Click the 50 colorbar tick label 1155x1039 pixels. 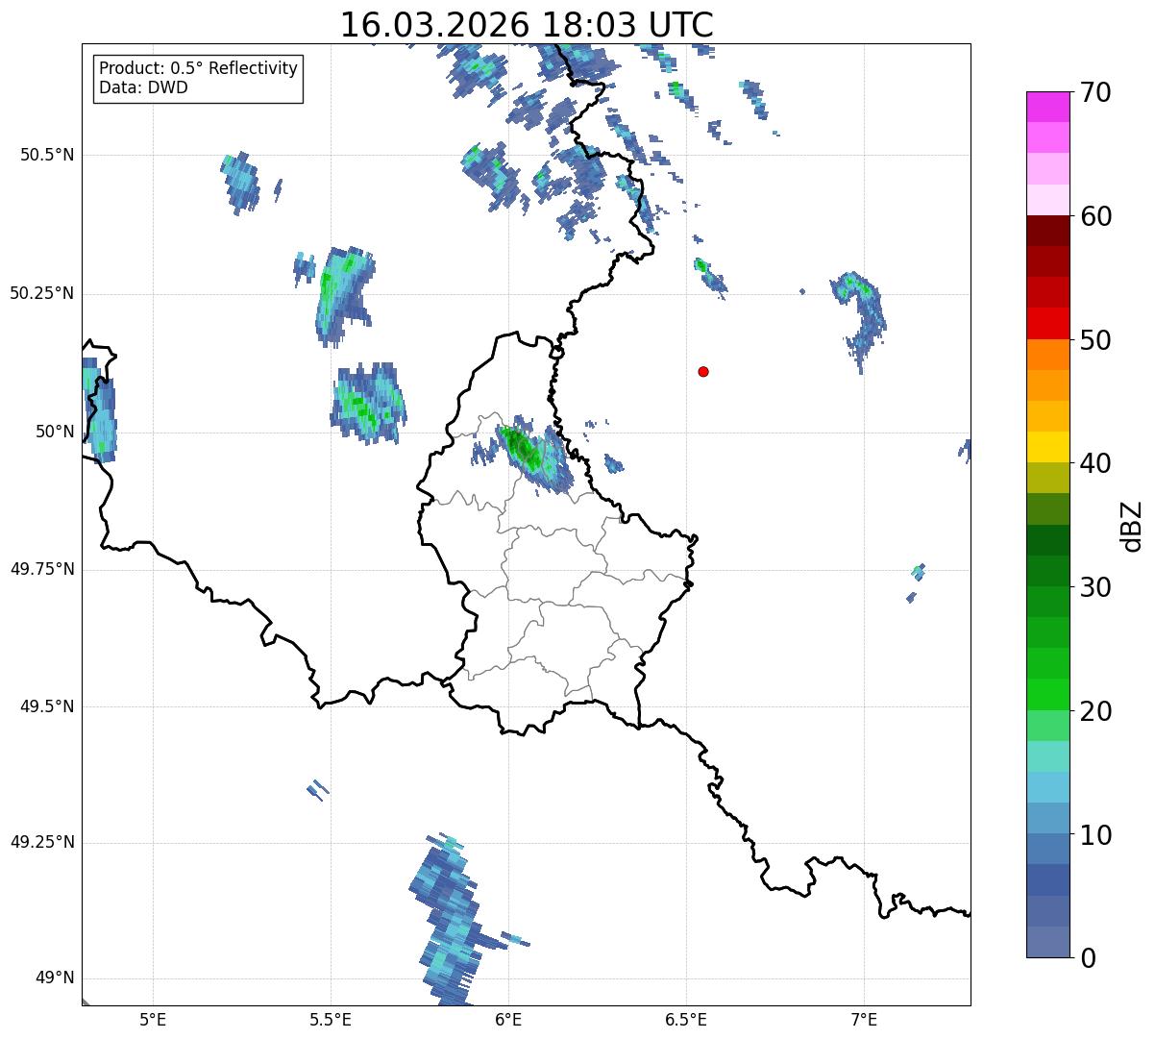1095,340
